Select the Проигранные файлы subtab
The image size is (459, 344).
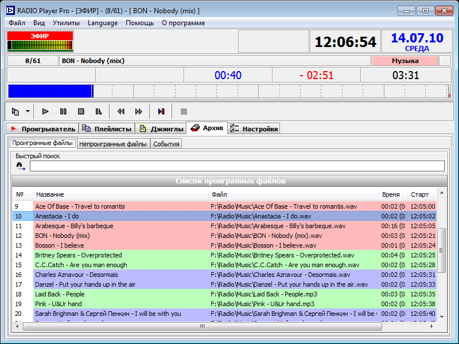coord(42,143)
